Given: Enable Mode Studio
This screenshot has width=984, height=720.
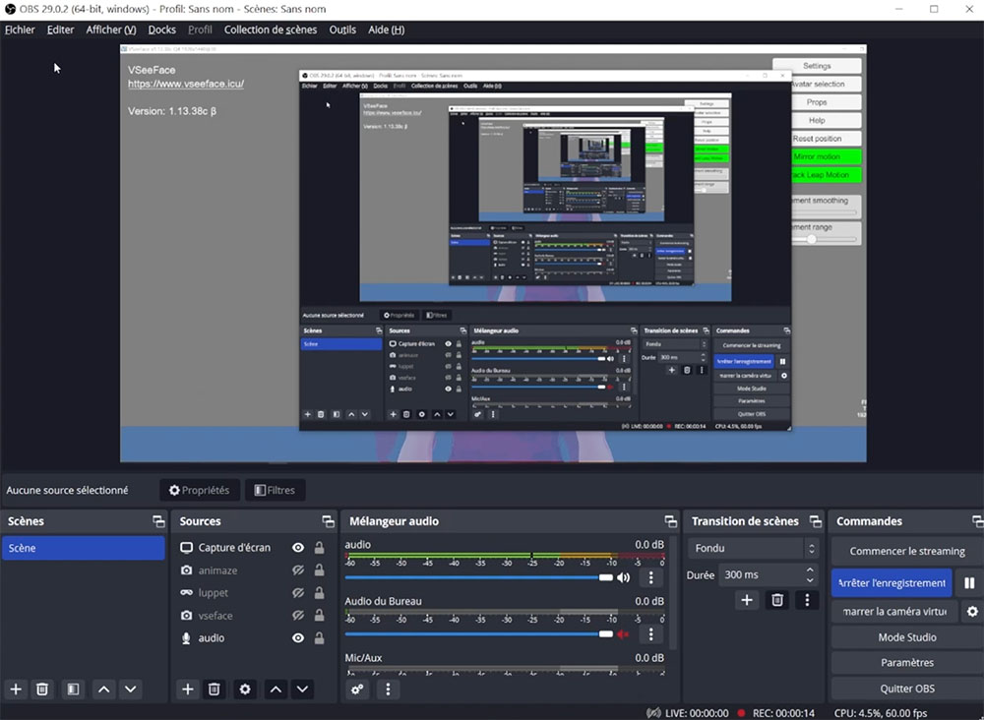Looking at the screenshot, I should pos(907,637).
